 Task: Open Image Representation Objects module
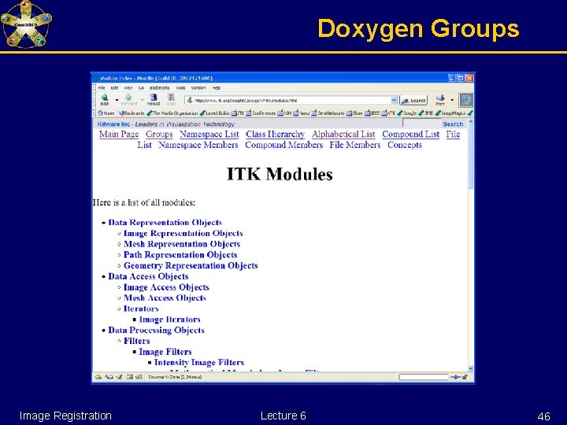click(x=183, y=233)
